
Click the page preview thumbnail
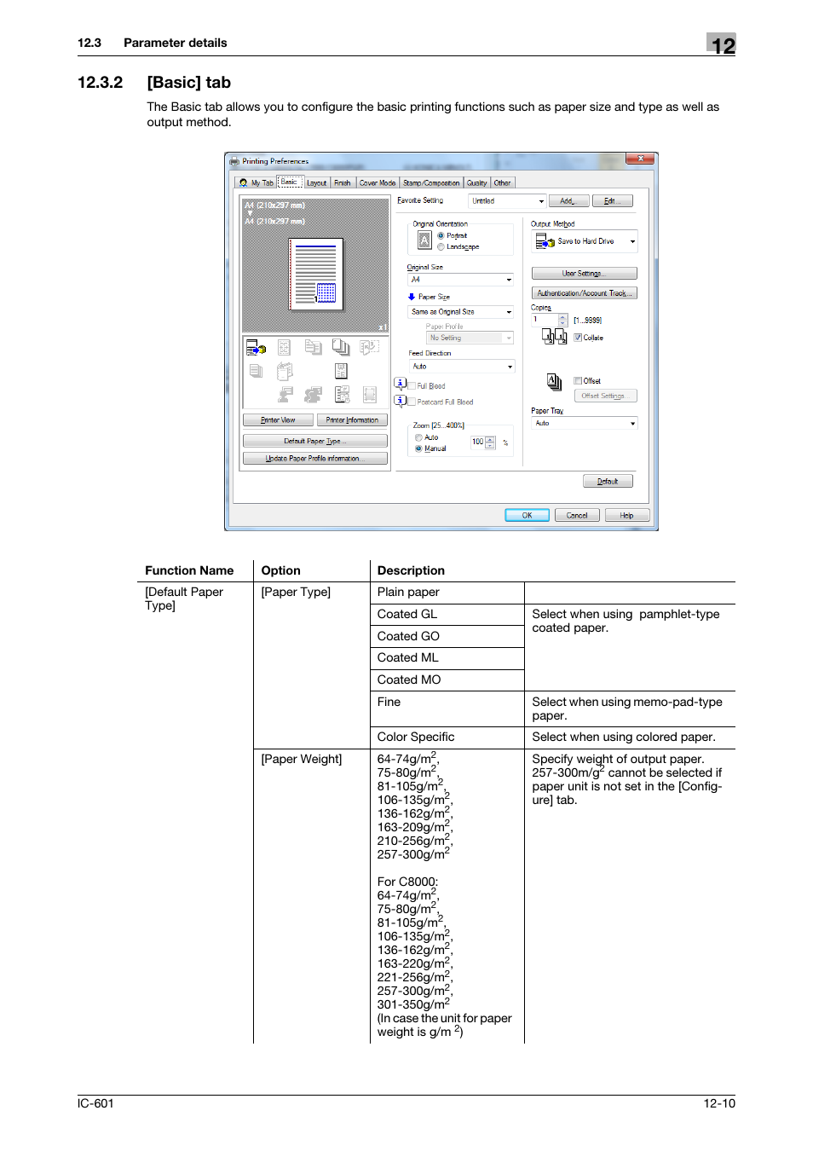(x=316, y=273)
